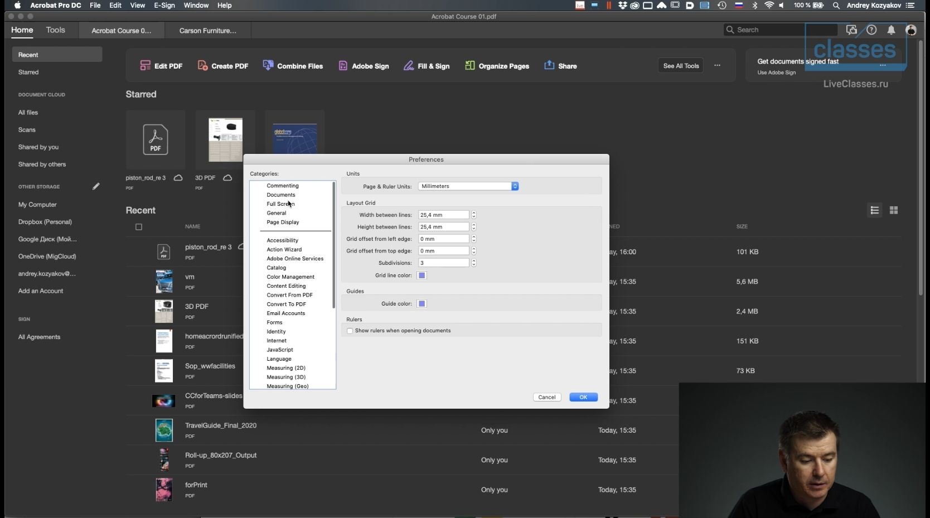Image resolution: width=930 pixels, height=518 pixels.
Task: Open the Window menu
Action: point(196,6)
